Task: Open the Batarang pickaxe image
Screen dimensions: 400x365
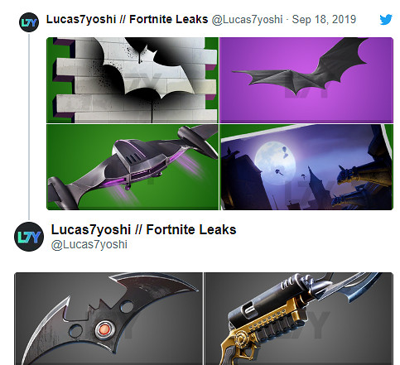Action: (108, 319)
